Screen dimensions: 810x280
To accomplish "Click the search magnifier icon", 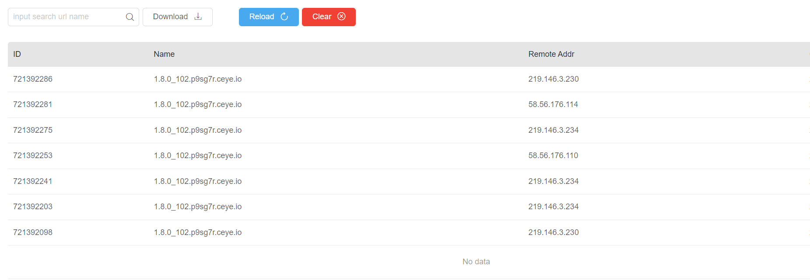I will [130, 17].
